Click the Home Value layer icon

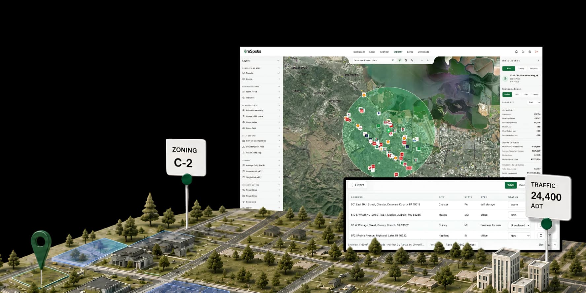point(244,122)
